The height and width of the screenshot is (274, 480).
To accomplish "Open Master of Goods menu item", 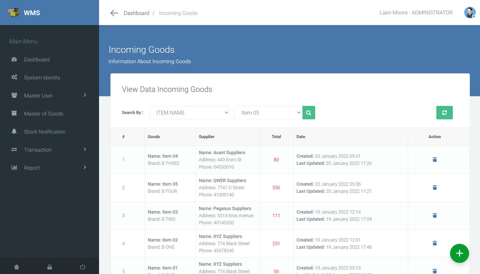I will coord(43,113).
